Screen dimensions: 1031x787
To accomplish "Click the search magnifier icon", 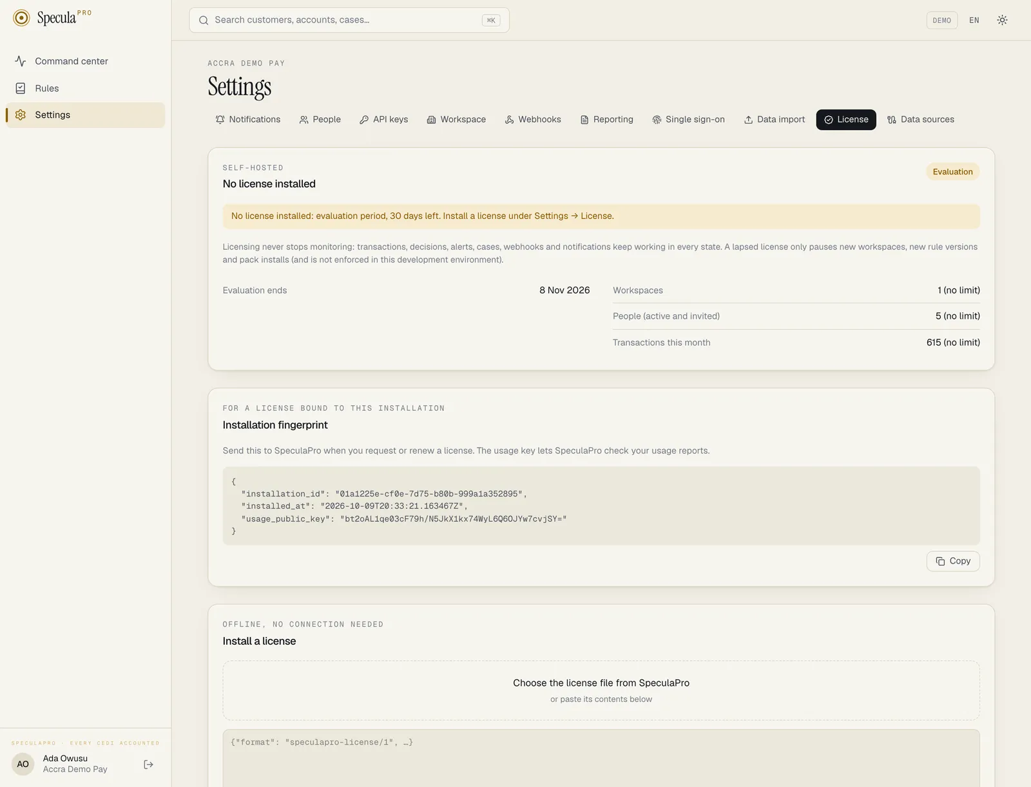I will [204, 20].
